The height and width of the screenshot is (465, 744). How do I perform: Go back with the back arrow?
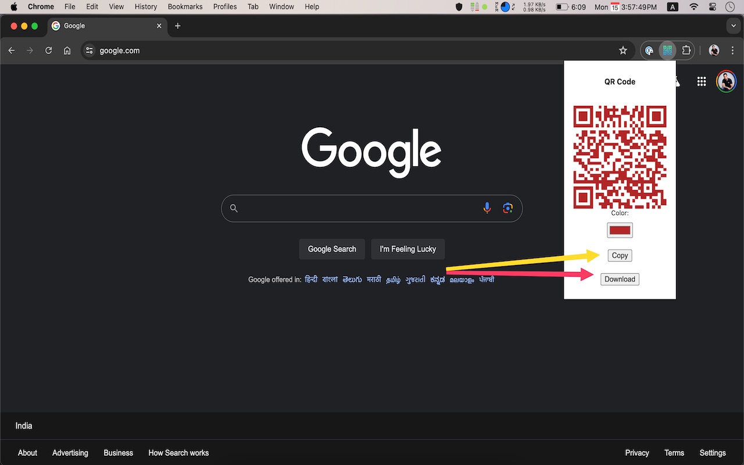pos(12,51)
